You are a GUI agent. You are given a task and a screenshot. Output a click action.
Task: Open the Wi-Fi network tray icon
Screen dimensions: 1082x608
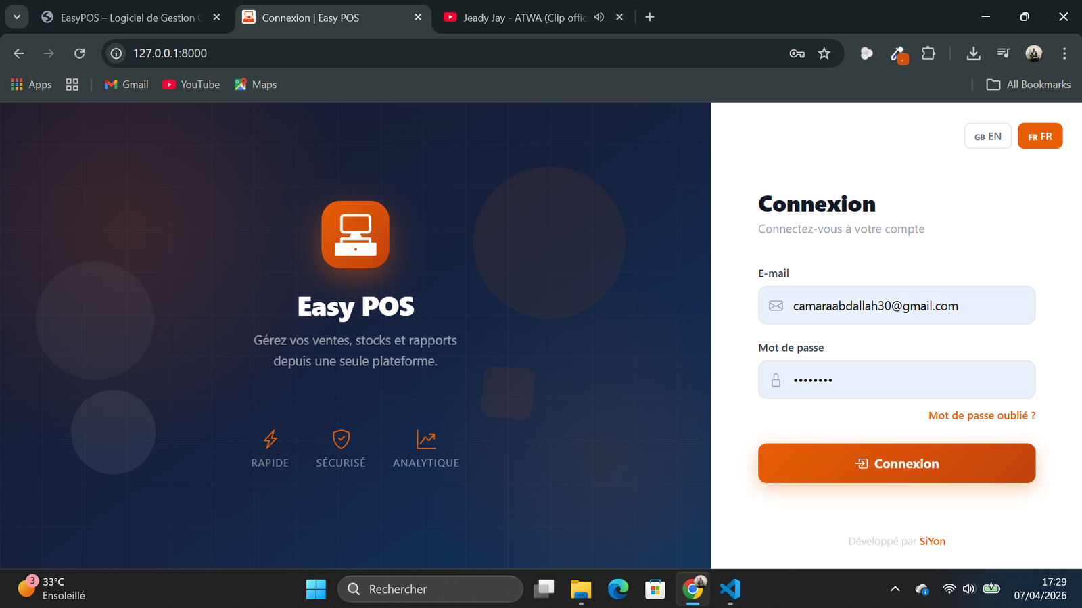click(949, 589)
